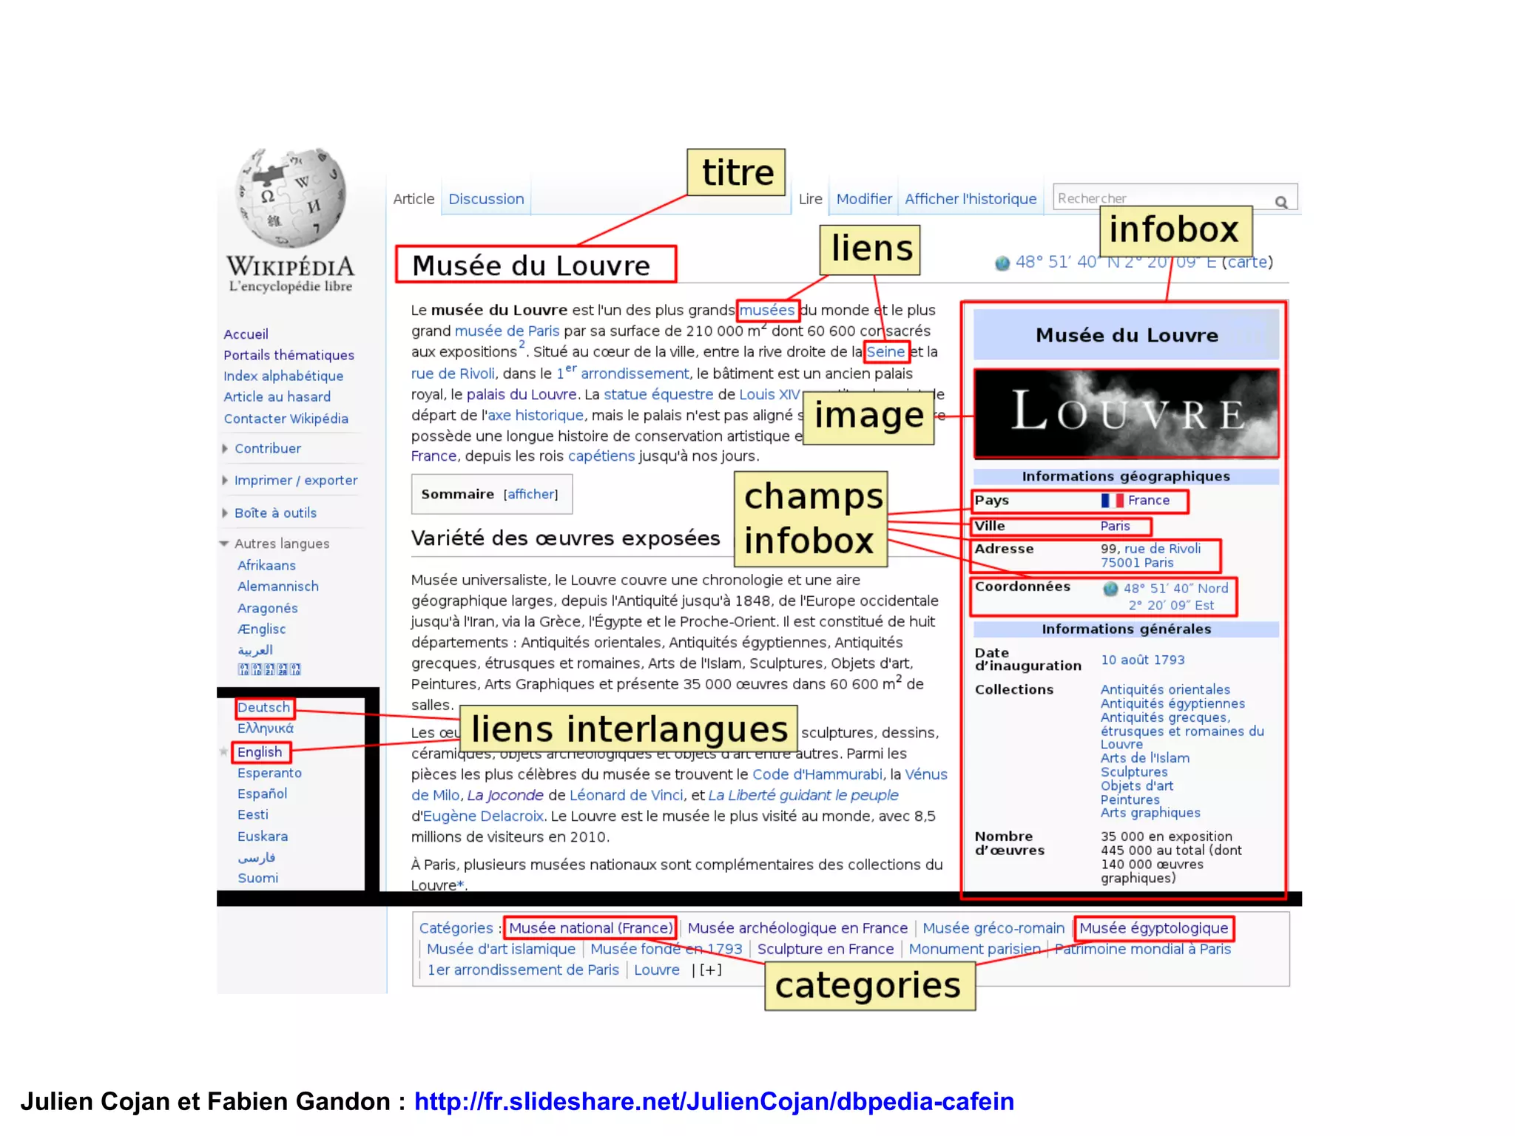Viewport: 1515px width, 1136px height.
Task: Switch to the Aragonés language version
Action: (267, 608)
